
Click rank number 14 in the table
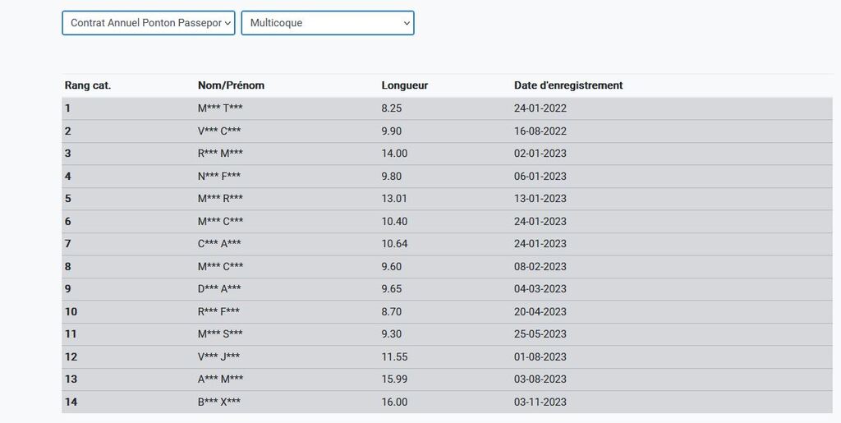(x=71, y=402)
